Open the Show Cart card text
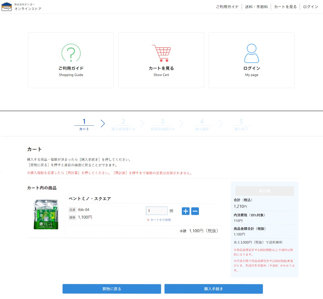This screenshot has width=323, height=299. click(x=161, y=75)
